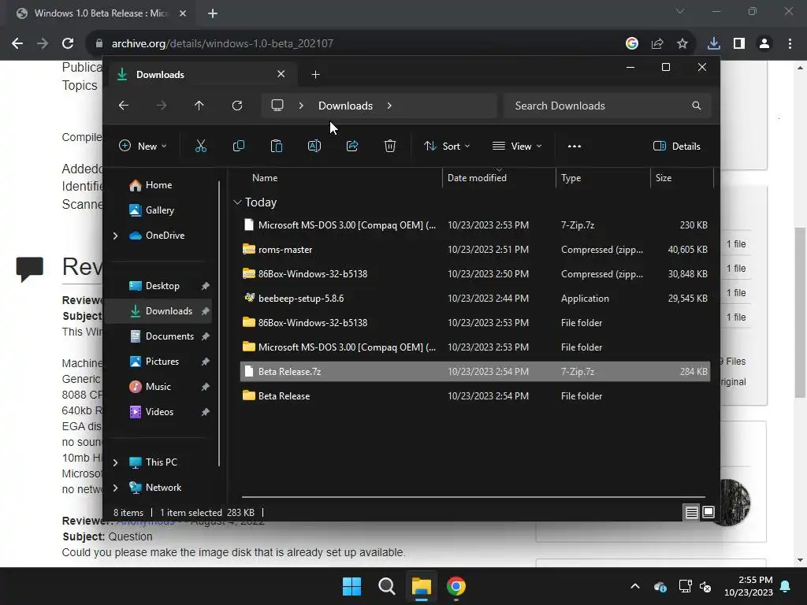This screenshot has height=605, width=807.
Task: Open Chrome three-dot menu
Action: tap(790, 44)
